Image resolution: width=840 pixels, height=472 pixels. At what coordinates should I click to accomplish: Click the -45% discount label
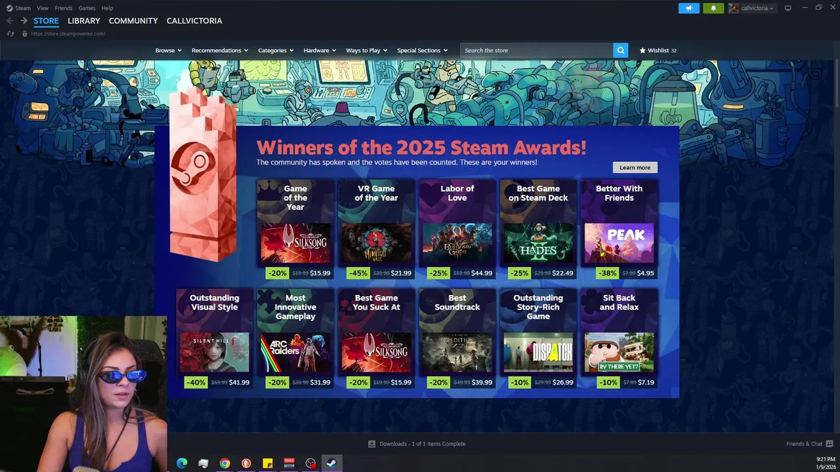[358, 273]
